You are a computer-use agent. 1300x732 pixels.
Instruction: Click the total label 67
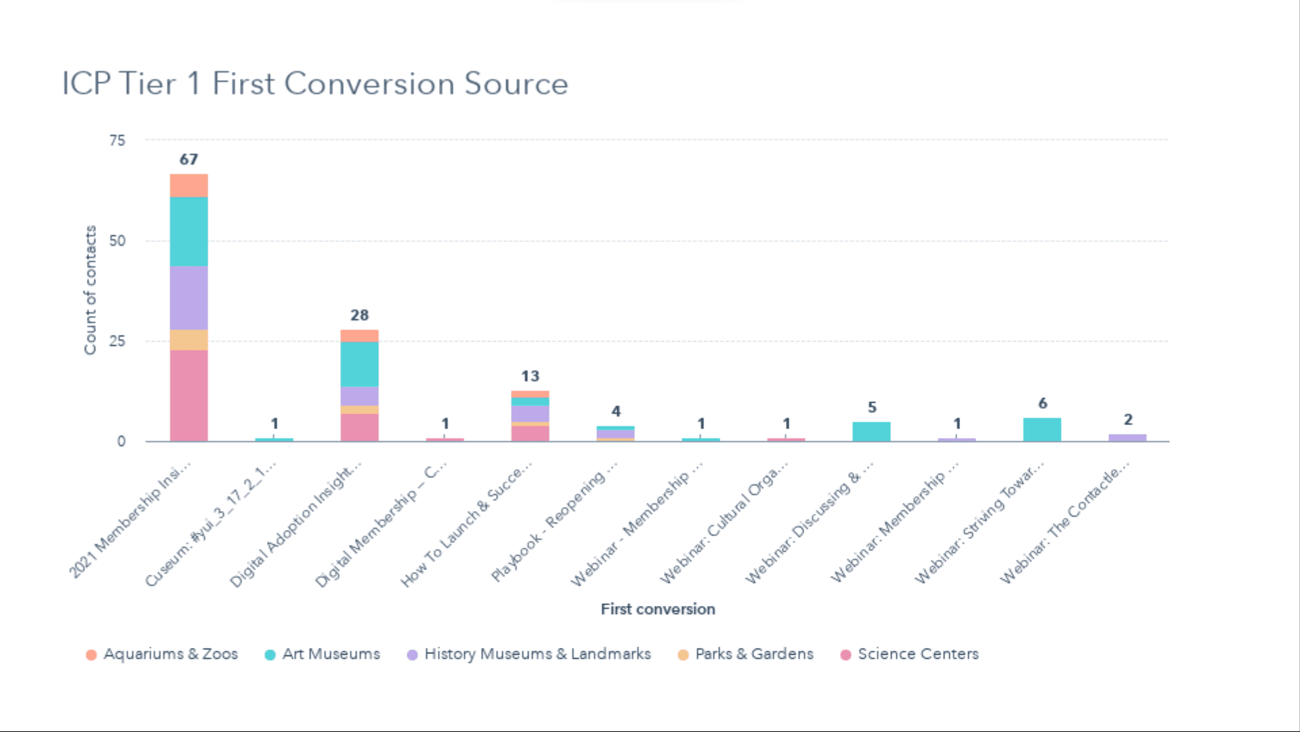189,159
